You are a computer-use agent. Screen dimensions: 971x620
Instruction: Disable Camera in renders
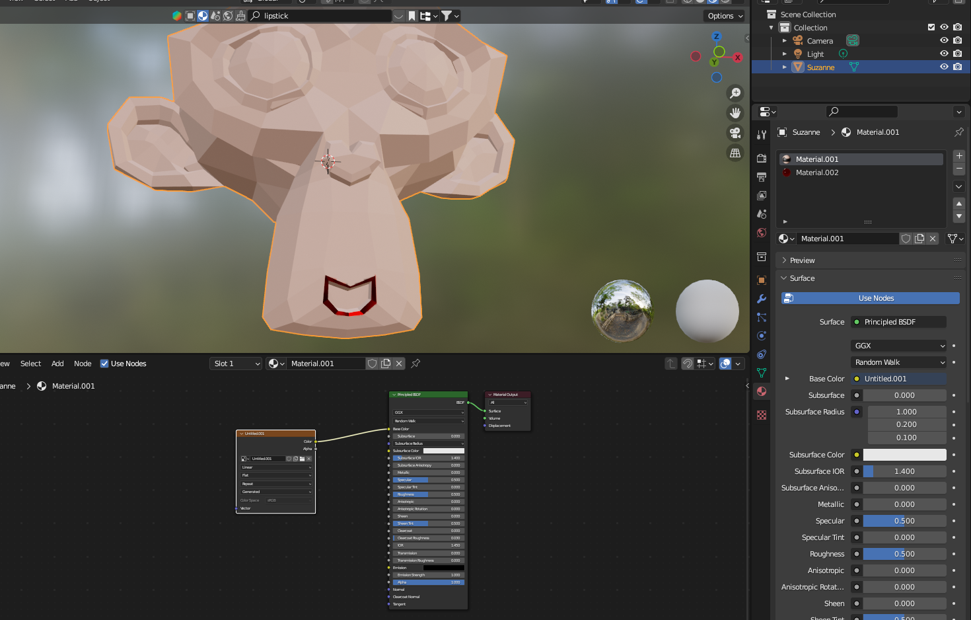(x=957, y=40)
